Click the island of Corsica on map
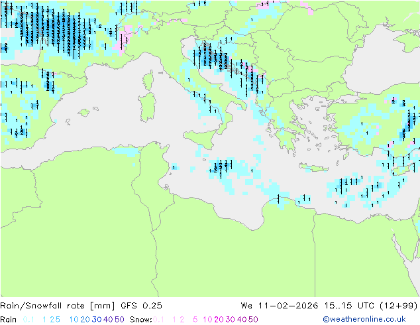This screenshot has height=325, width=420. click(148, 80)
